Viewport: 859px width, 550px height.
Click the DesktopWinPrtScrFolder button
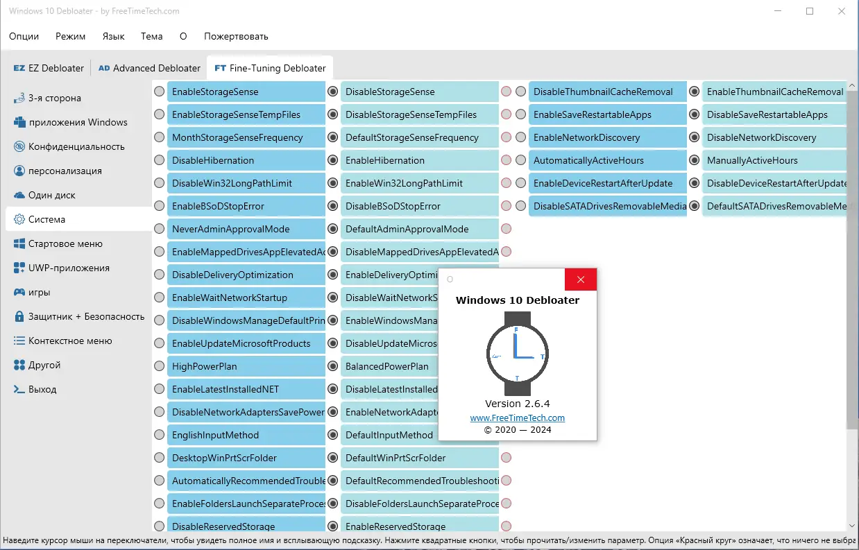(x=246, y=458)
